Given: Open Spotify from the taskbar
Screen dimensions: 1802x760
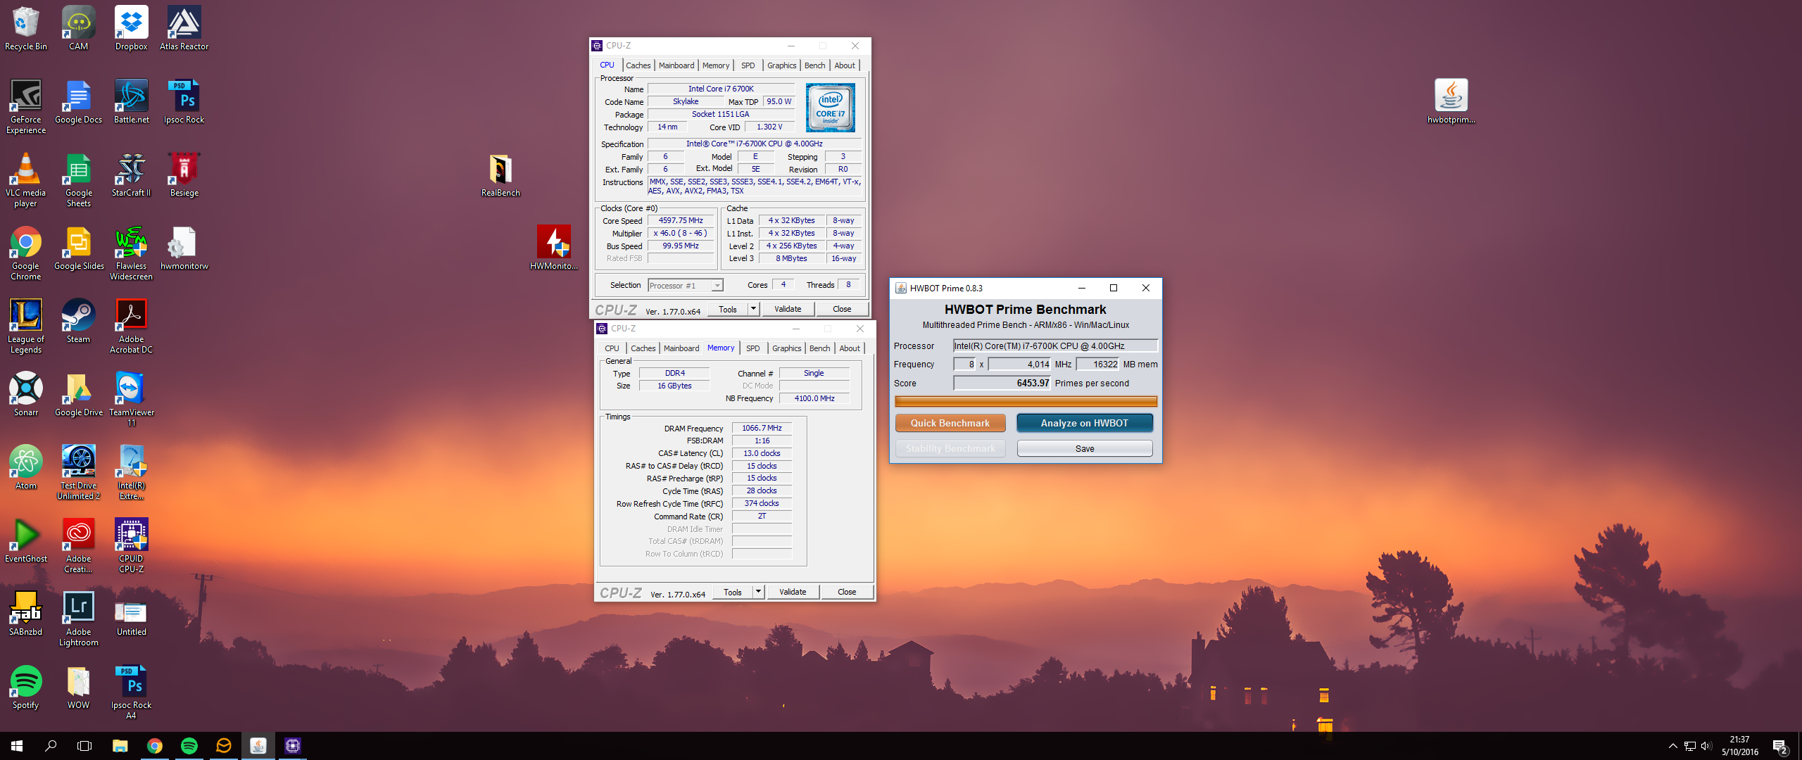Looking at the screenshot, I should 189,746.
